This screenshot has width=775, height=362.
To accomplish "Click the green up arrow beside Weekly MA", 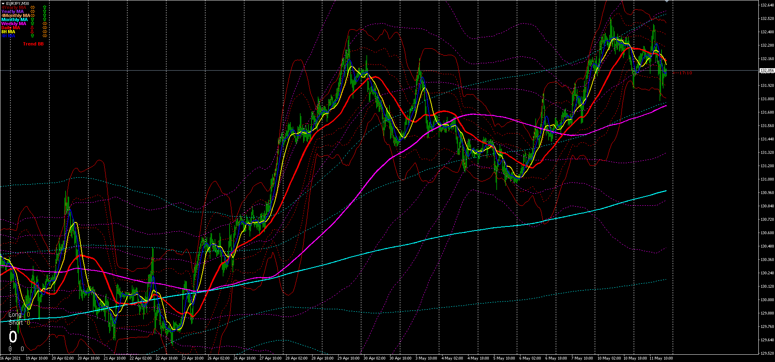I will 32,24.
